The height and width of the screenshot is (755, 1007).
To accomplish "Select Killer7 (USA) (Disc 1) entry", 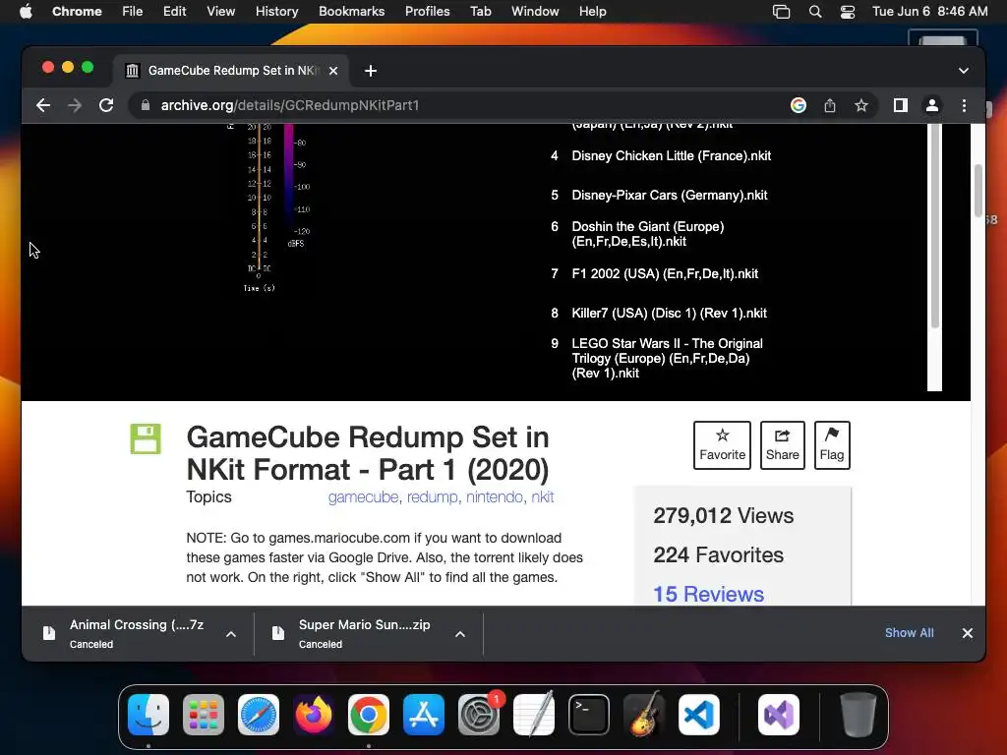I will tap(659, 314).
